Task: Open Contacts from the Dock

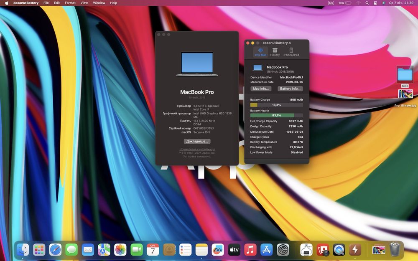Action: (169, 250)
